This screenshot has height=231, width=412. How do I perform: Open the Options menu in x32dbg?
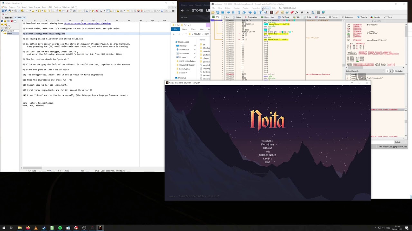[x=266, y=8]
